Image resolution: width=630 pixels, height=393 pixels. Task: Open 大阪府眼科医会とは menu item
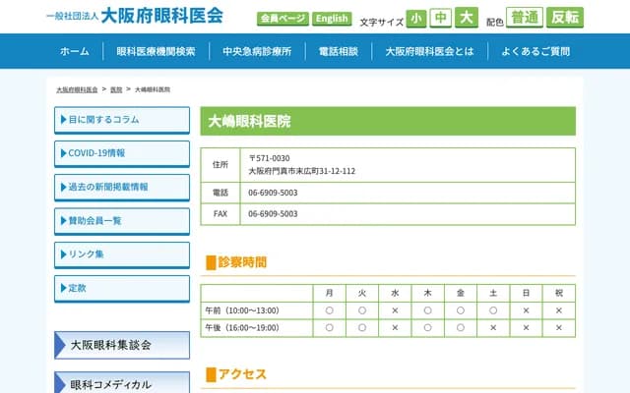pyautogui.click(x=429, y=51)
